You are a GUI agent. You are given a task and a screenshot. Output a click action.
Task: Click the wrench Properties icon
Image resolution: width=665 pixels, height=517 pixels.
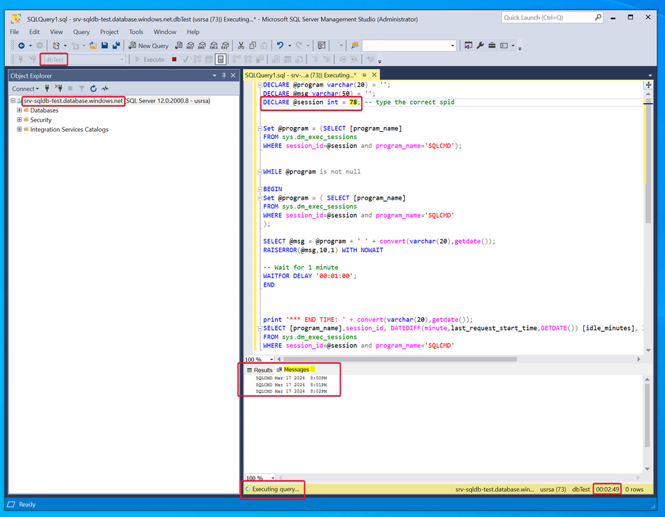(x=481, y=45)
